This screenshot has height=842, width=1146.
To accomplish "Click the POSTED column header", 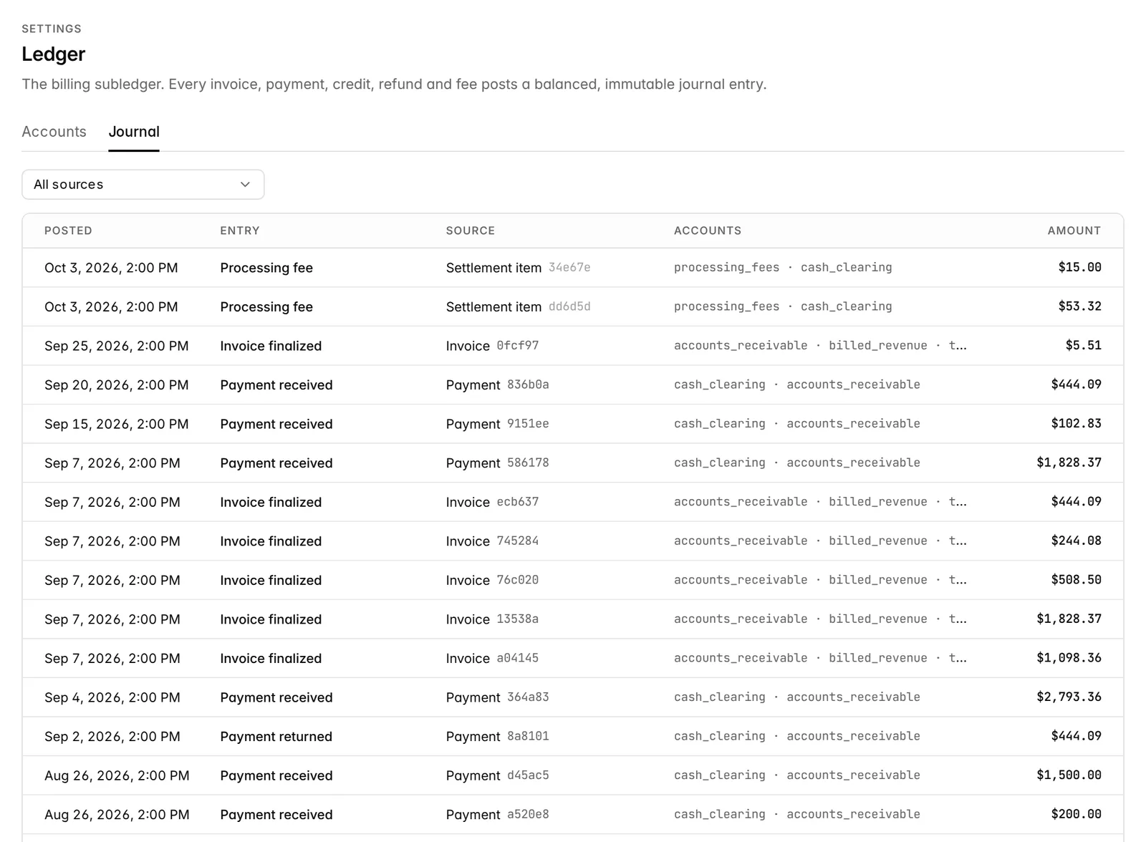I will (68, 231).
